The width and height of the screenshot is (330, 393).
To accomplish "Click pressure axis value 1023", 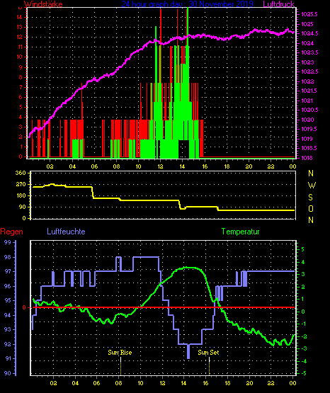I will point(307,62).
